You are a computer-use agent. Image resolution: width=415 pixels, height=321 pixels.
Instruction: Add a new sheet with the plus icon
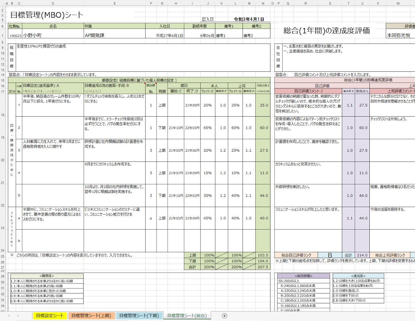(225, 316)
